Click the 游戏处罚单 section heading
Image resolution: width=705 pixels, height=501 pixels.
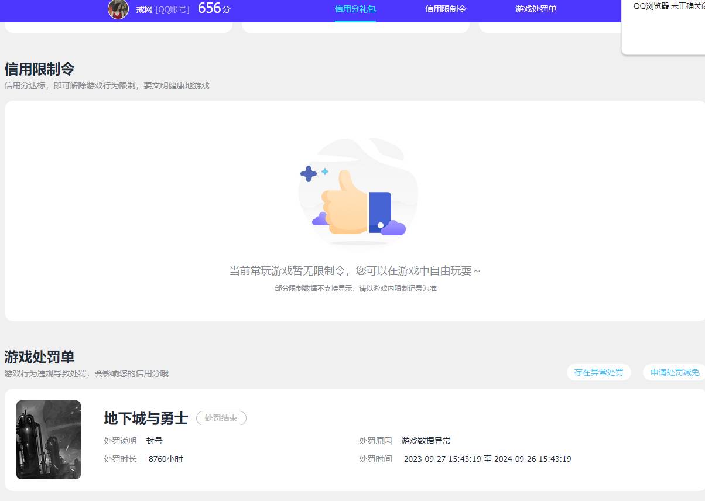click(39, 357)
